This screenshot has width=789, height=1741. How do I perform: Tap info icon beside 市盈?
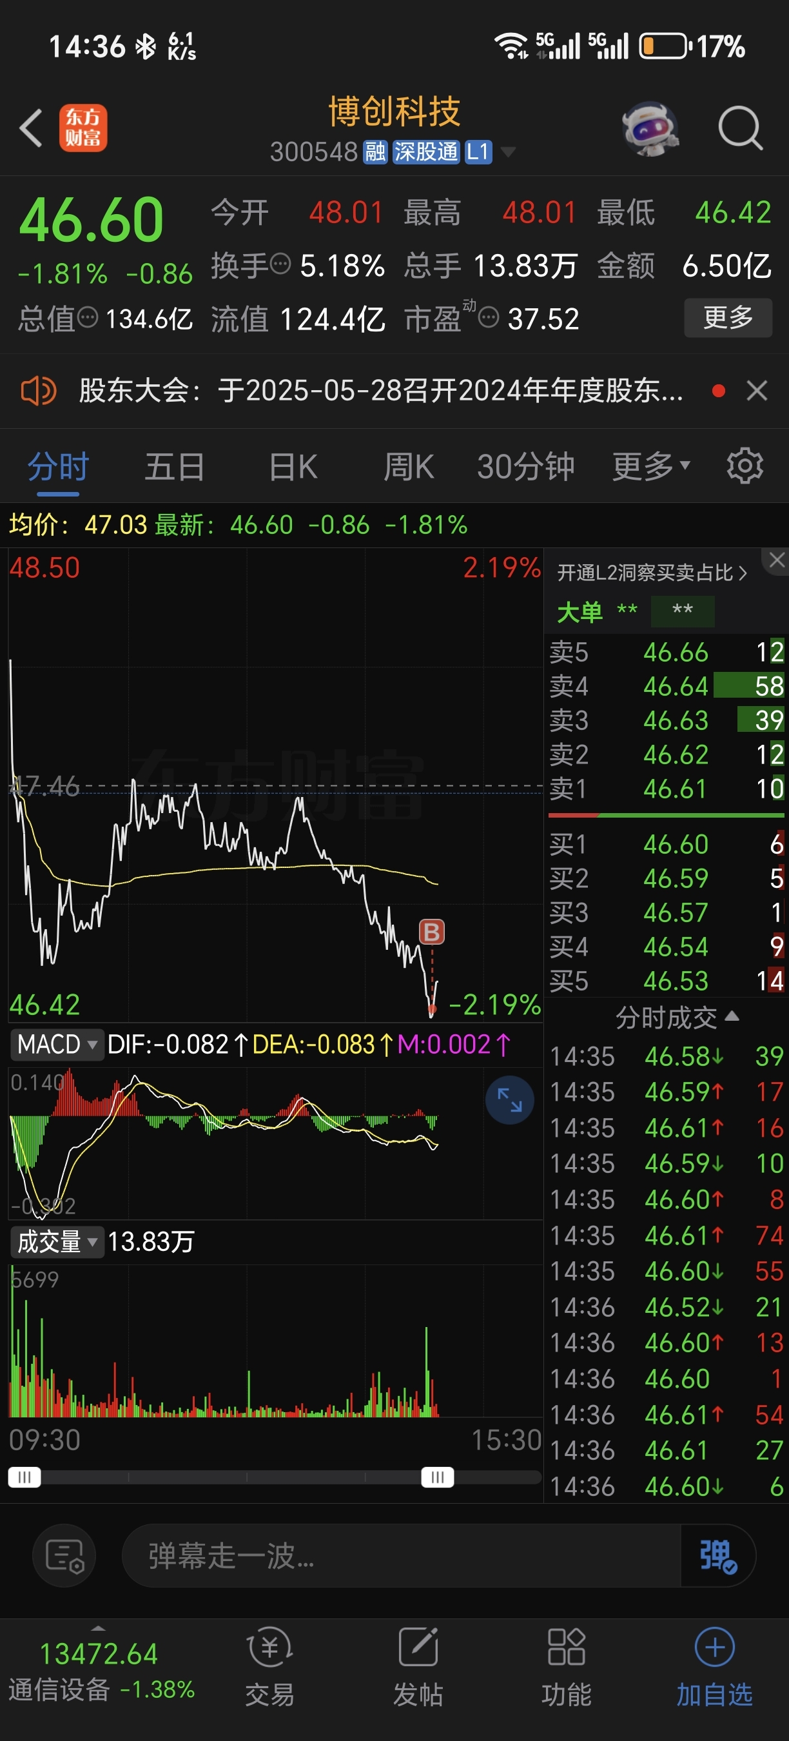[489, 317]
